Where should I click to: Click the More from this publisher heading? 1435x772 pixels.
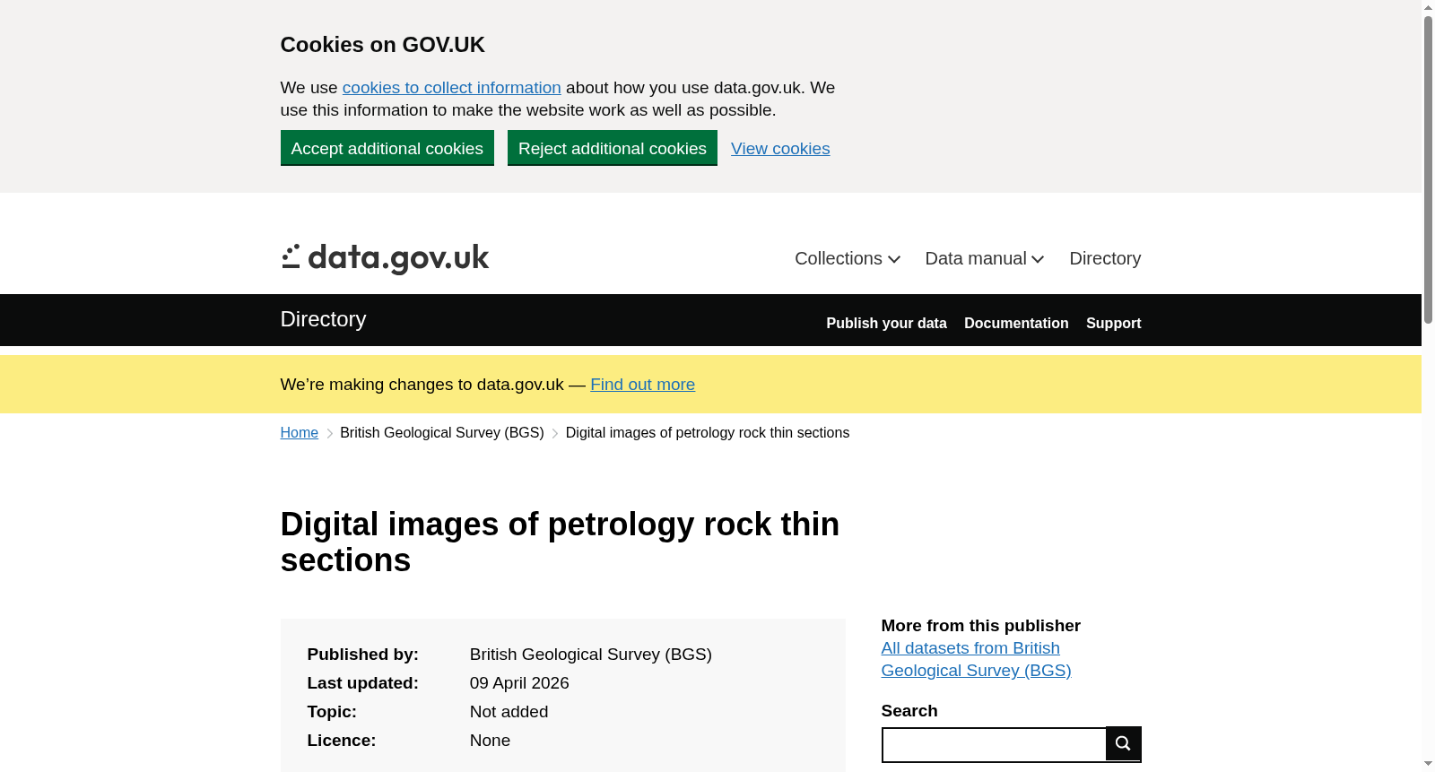coord(980,626)
